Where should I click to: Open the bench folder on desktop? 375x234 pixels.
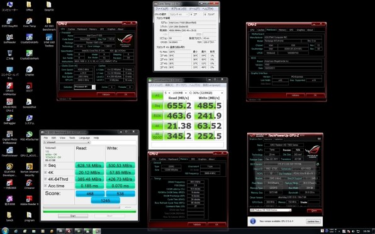9,216
